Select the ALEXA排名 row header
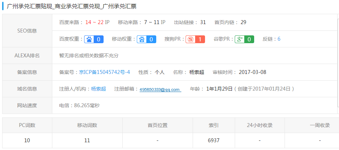The width and height of the screenshot is (339, 150). tap(27, 56)
